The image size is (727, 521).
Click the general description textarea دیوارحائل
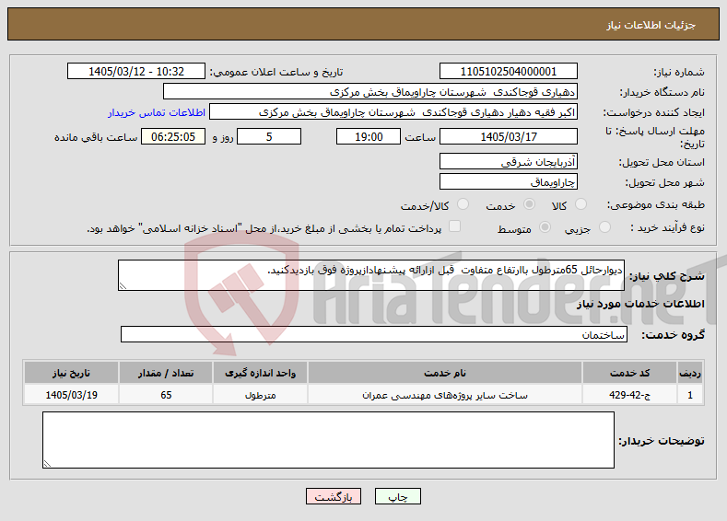pyautogui.click(x=371, y=275)
